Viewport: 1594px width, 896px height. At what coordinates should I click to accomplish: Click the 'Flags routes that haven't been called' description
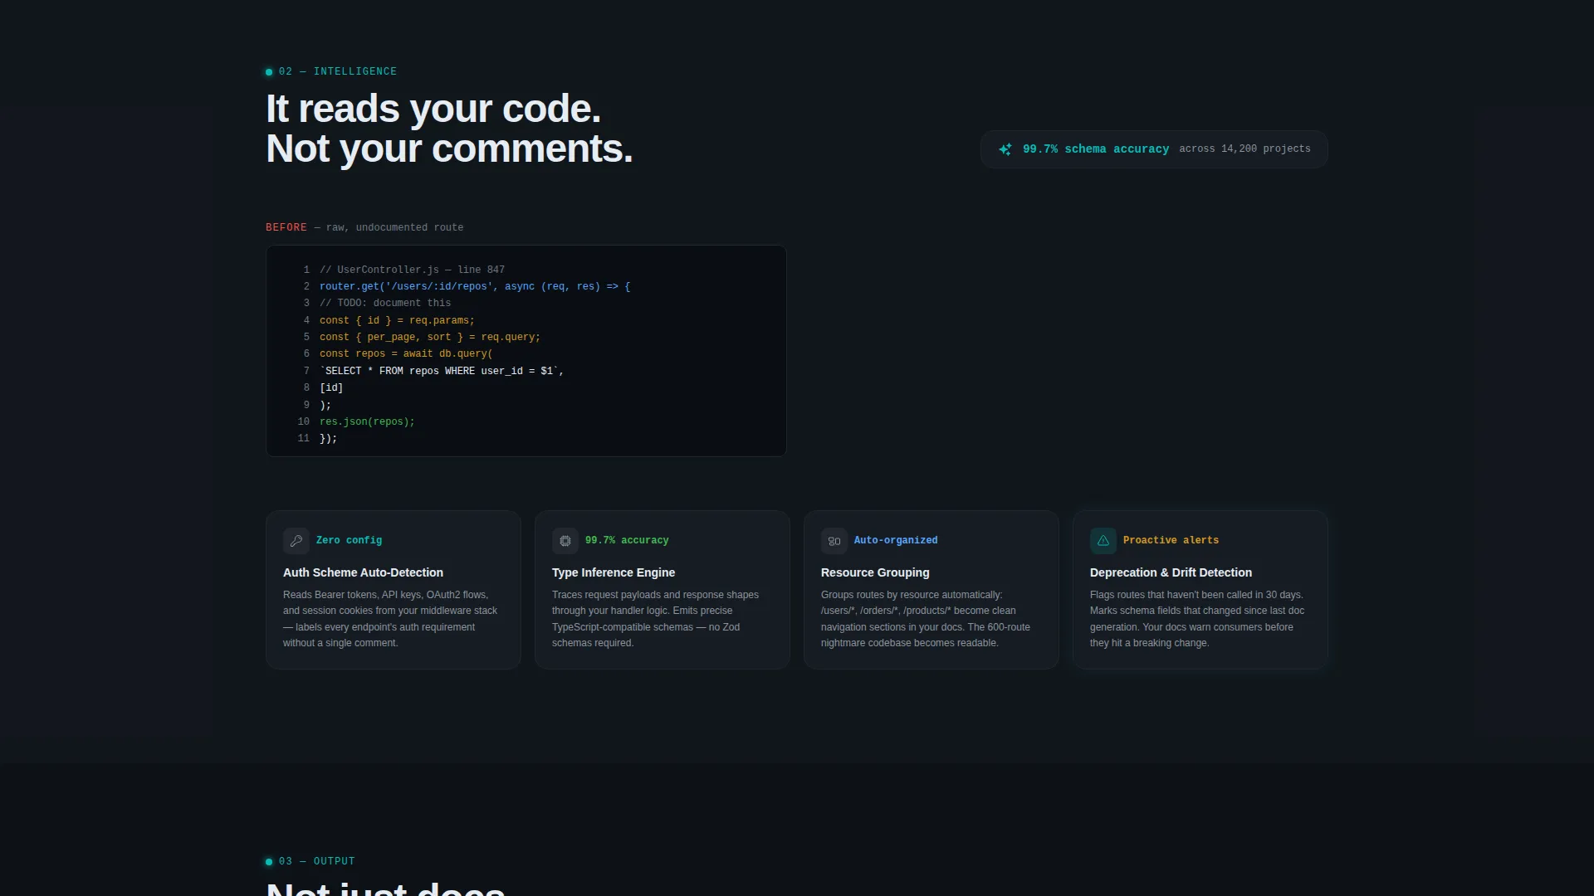pos(1197,619)
